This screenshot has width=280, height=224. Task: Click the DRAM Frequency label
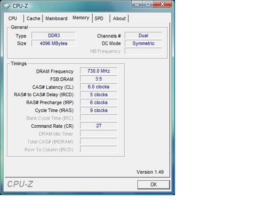[55, 71]
